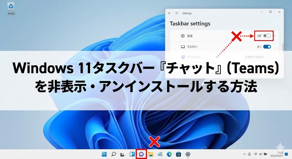Maximize the Settings window
The width and height of the screenshot is (292, 159).
coord(270,12)
